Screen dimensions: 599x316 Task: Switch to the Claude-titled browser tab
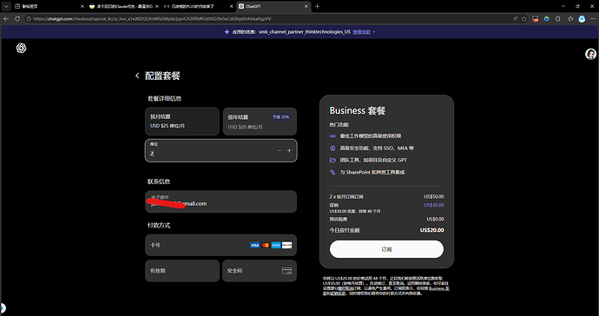click(x=123, y=6)
